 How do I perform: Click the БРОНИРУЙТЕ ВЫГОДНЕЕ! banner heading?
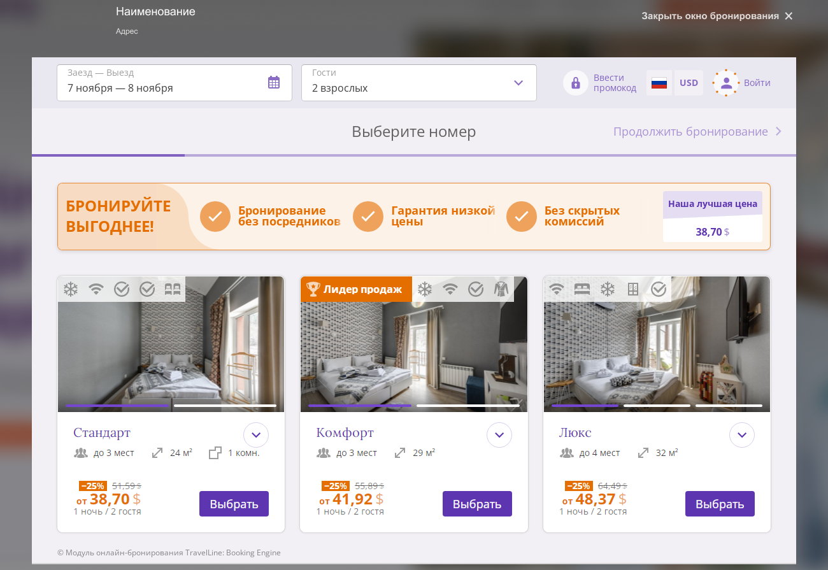[x=118, y=216]
